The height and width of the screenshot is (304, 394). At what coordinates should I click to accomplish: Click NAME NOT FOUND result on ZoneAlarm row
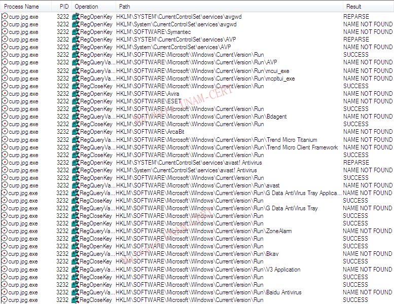tap(367, 231)
